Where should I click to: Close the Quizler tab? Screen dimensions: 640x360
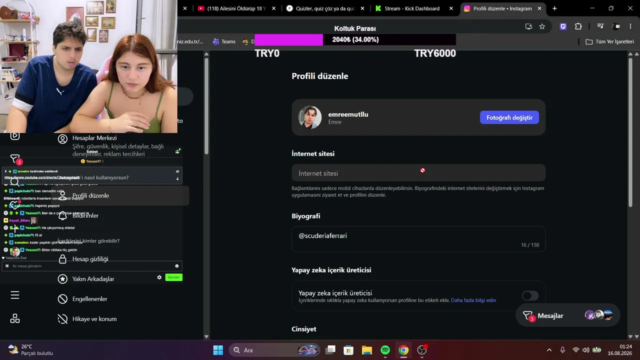point(362,8)
